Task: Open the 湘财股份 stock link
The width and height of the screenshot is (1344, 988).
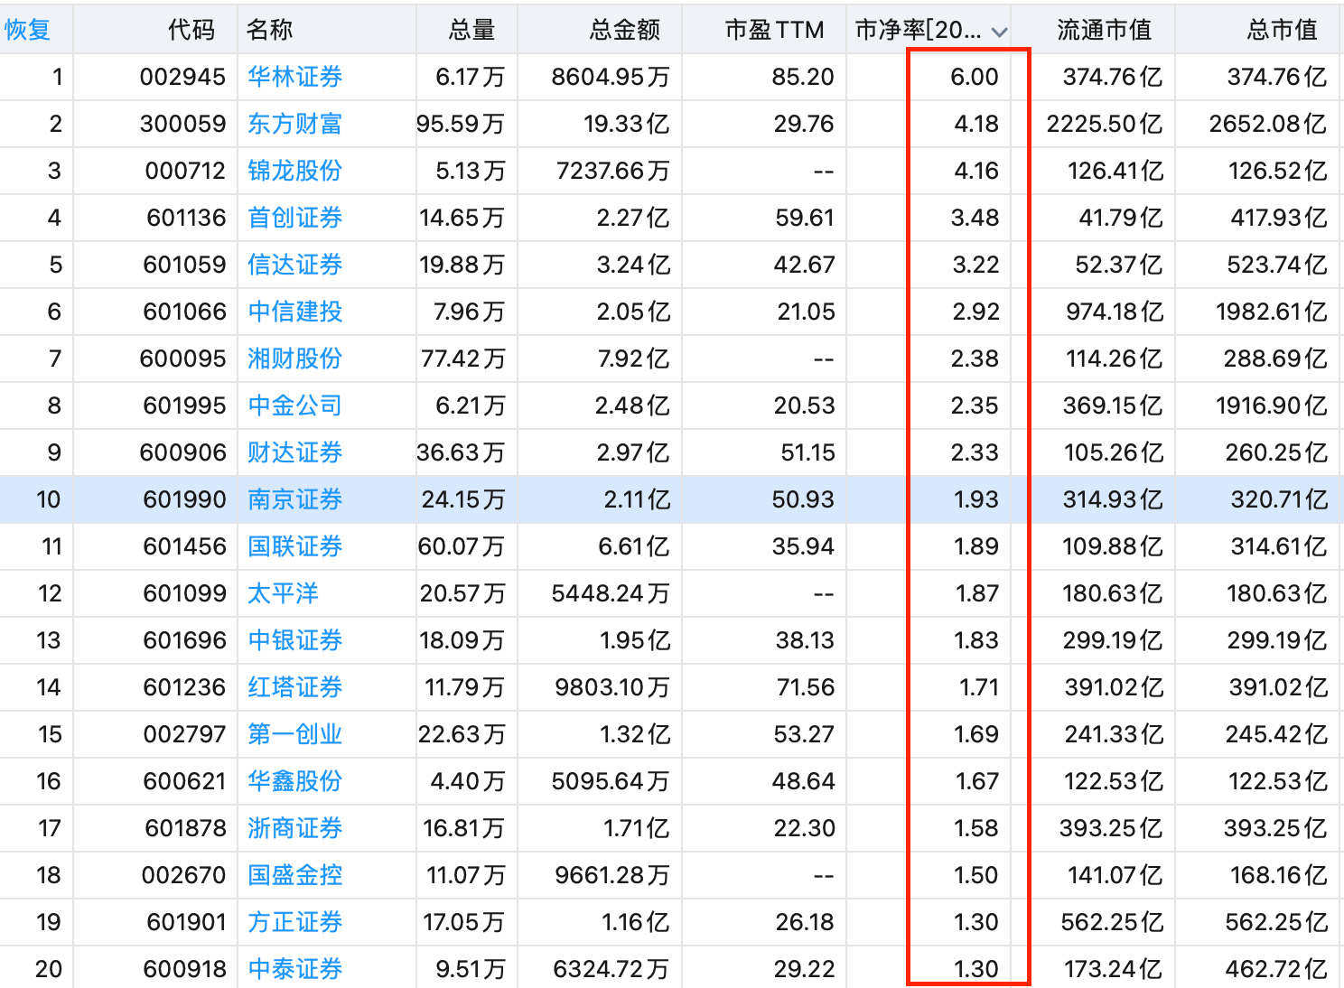Action: 295,359
